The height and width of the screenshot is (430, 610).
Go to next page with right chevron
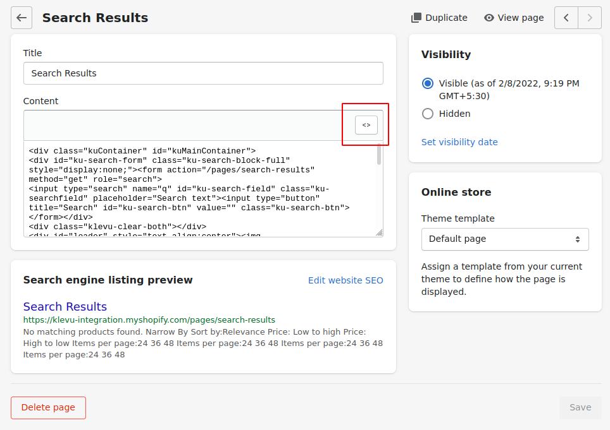click(x=590, y=18)
